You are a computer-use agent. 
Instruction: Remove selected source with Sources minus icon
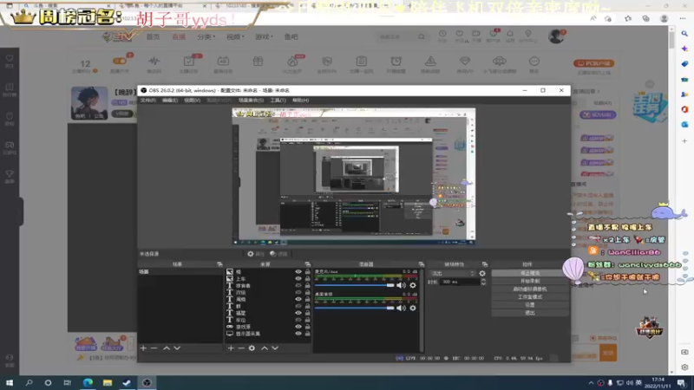pos(241,348)
